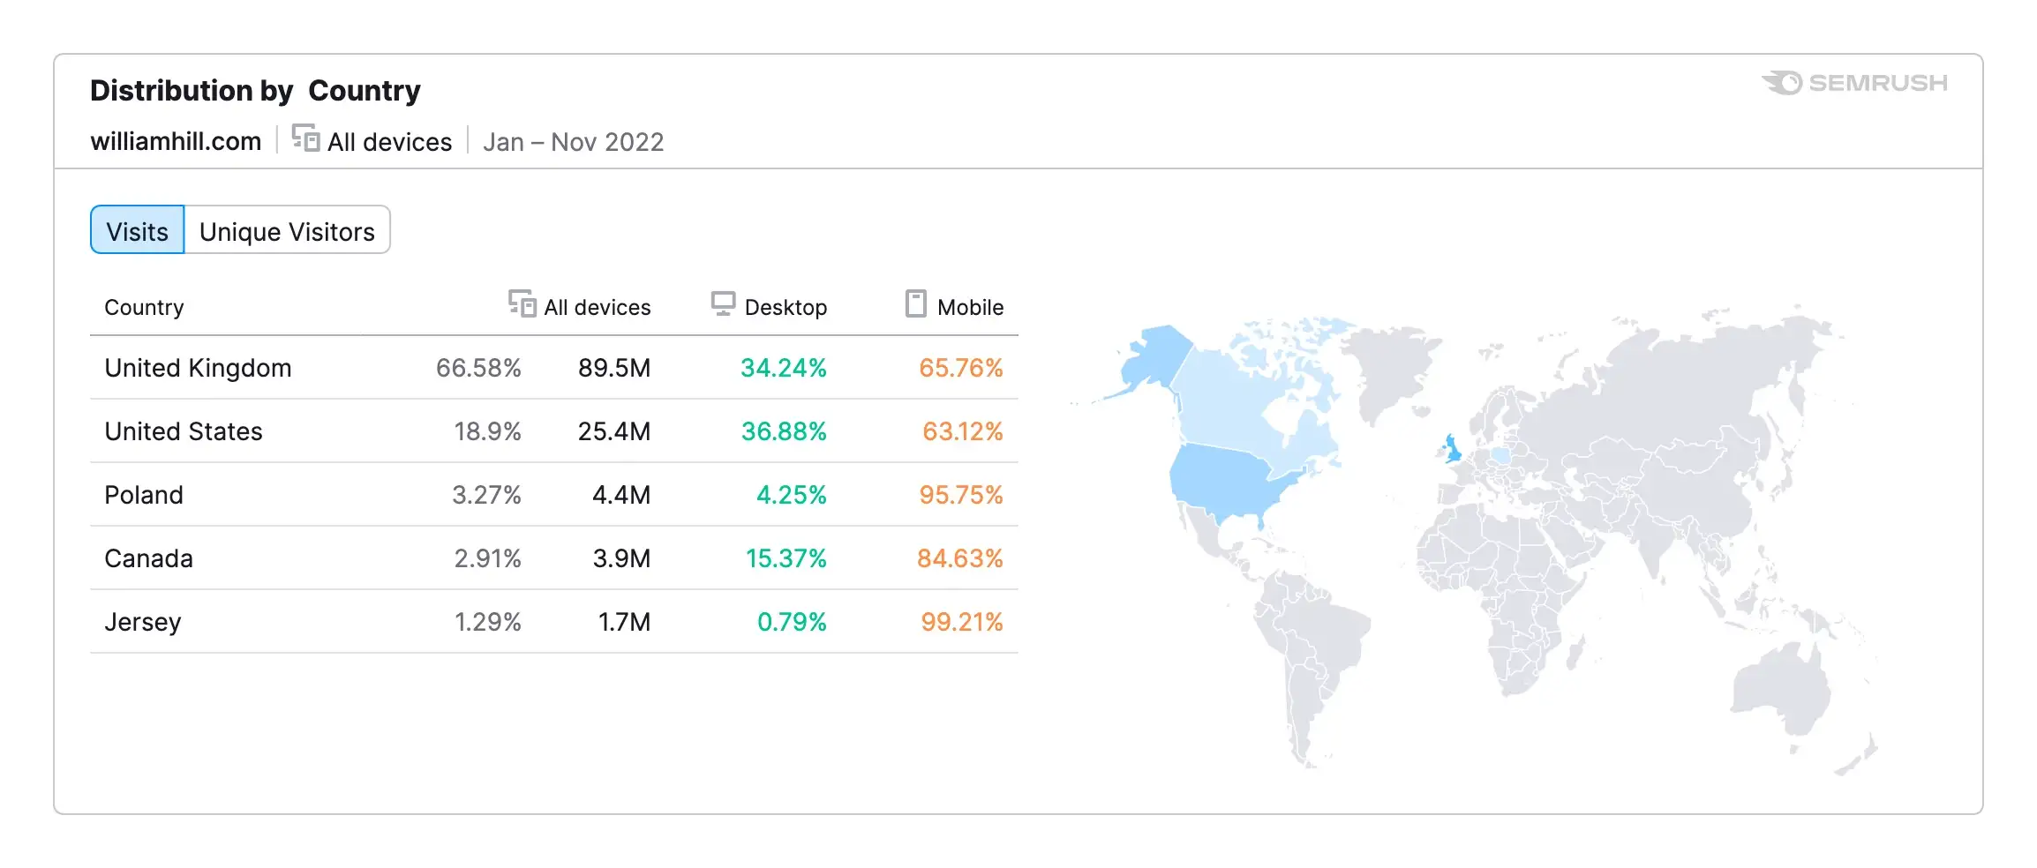Click the Semrush logo
This screenshot has width=2037, height=868.
click(1854, 83)
